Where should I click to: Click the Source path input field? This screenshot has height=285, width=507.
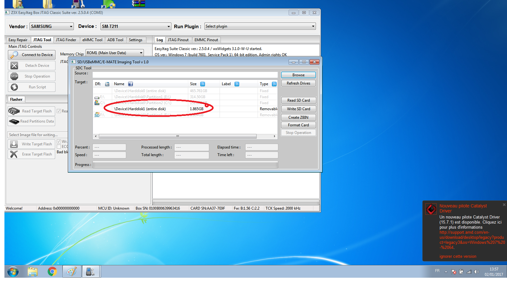(185, 75)
